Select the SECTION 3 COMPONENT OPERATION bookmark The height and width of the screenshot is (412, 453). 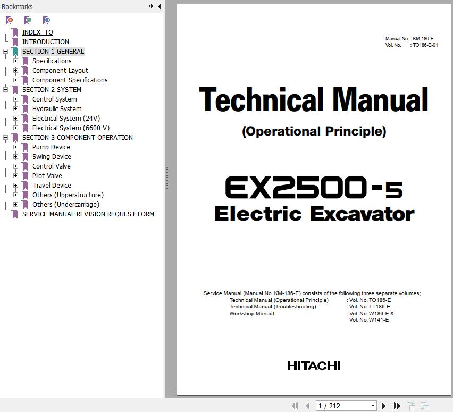tap(78, 138)
